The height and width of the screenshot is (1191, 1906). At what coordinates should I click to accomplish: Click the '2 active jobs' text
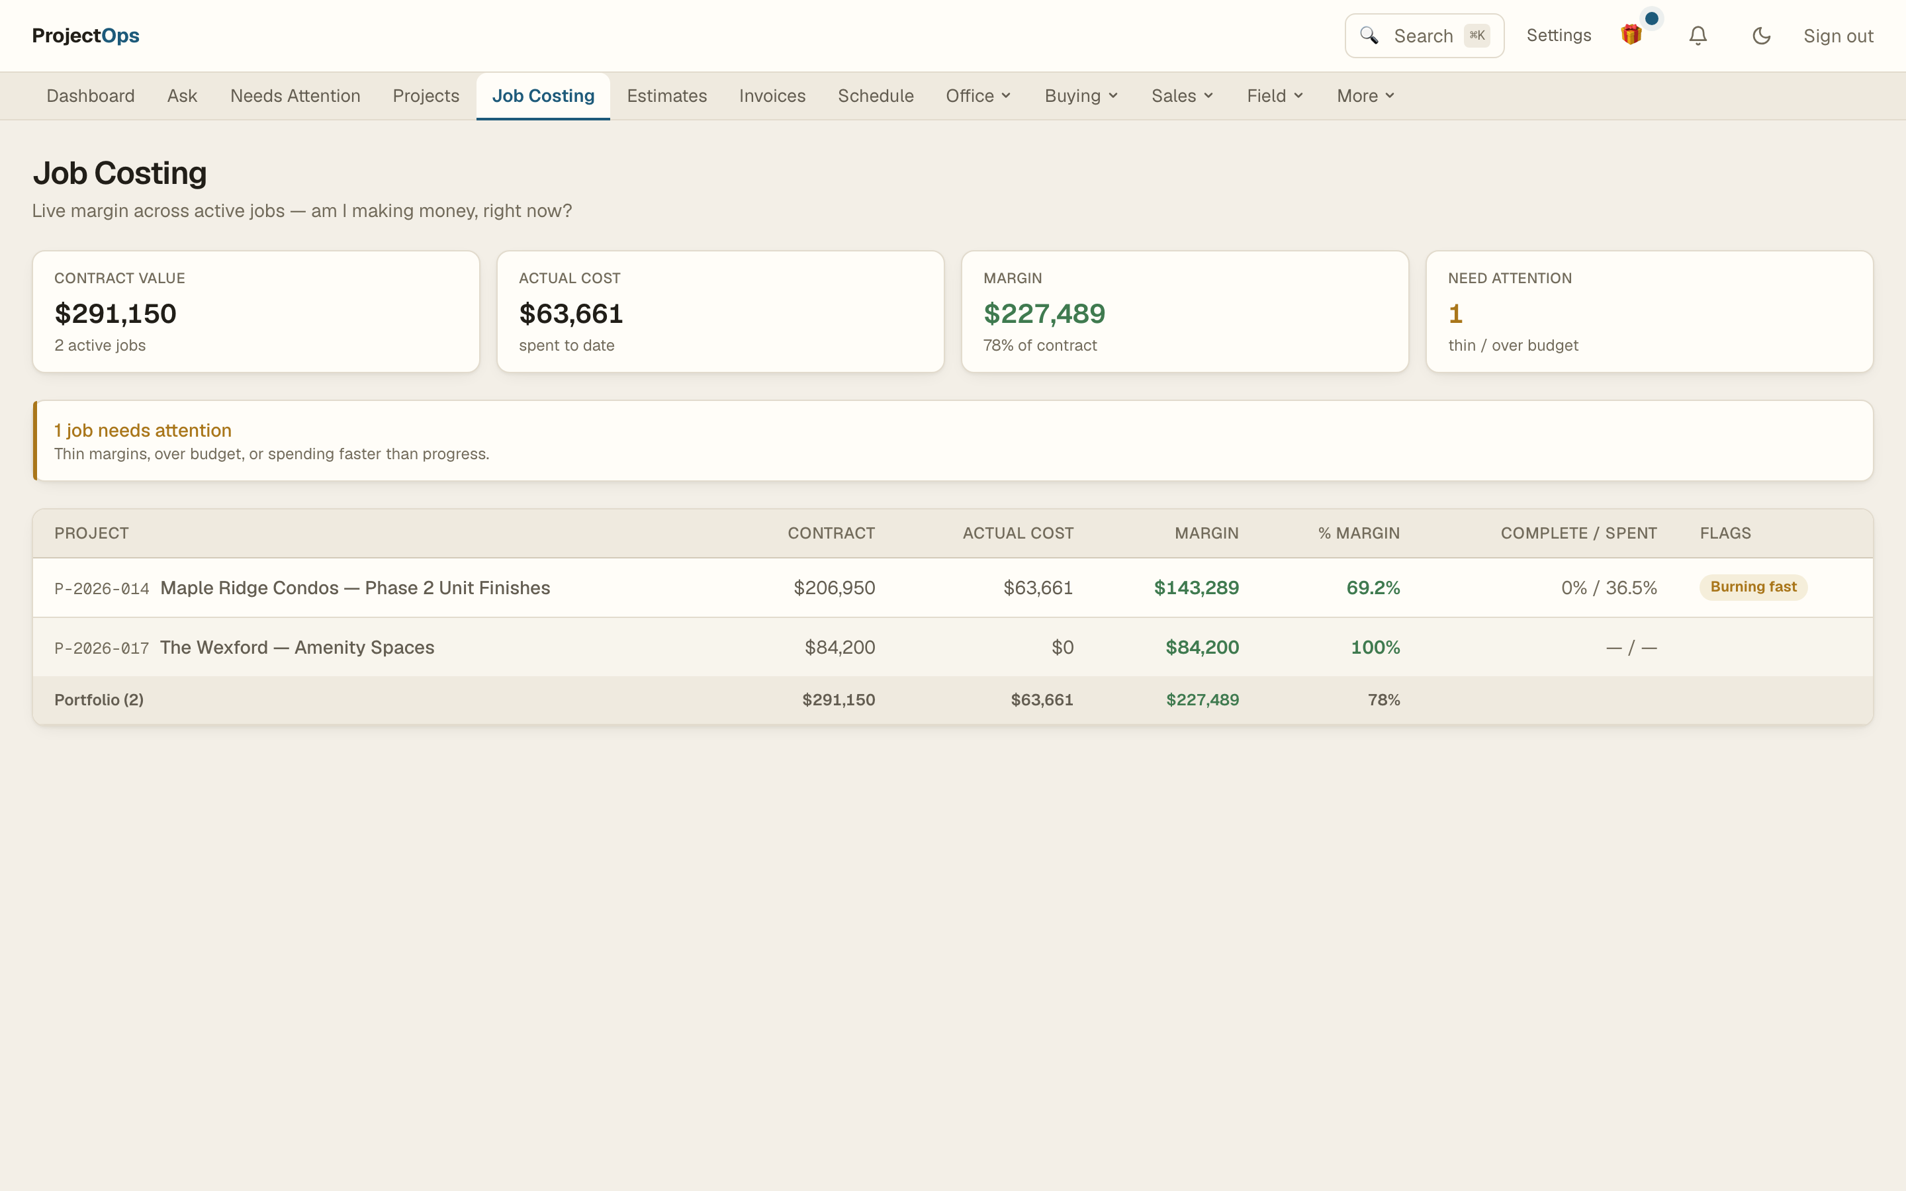click(x=100, y=345)
